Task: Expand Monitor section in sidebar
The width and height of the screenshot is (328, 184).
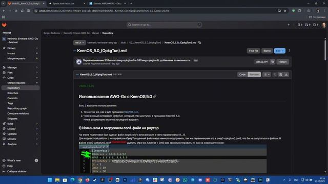Action: (x=20, y=139)
